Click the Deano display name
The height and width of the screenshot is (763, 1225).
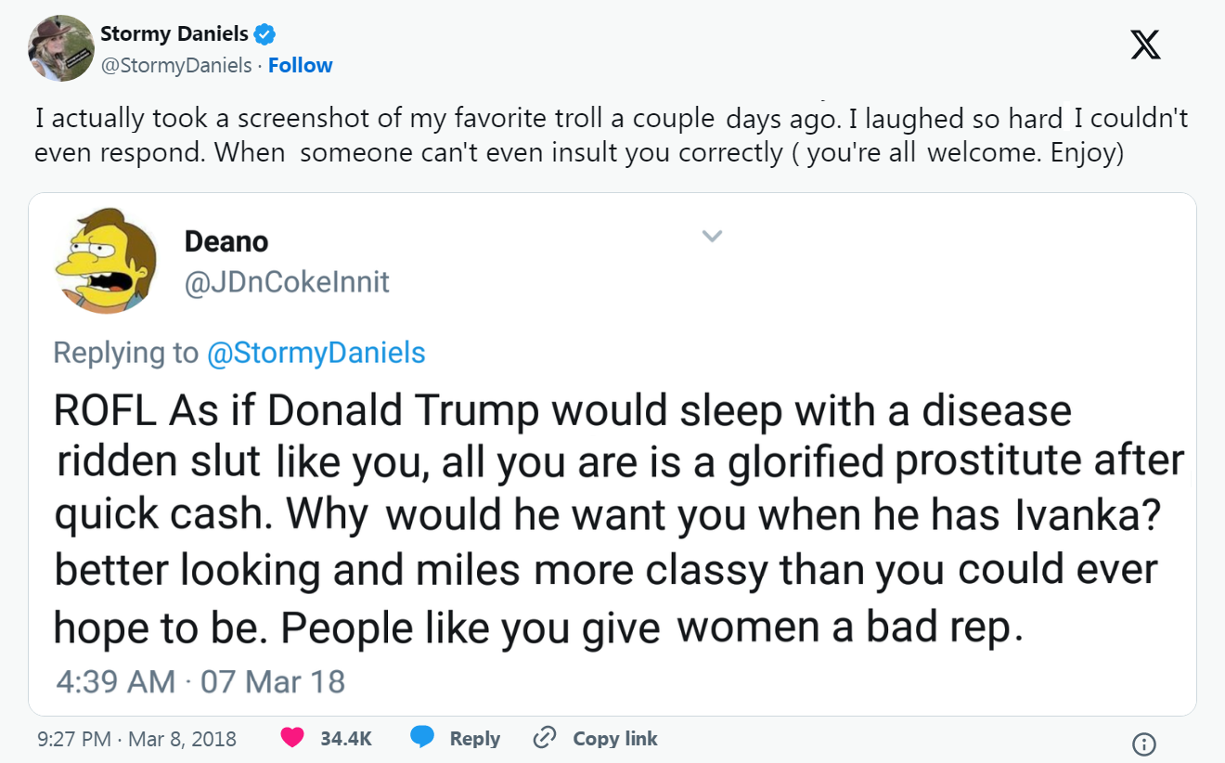tap(226, 241)
